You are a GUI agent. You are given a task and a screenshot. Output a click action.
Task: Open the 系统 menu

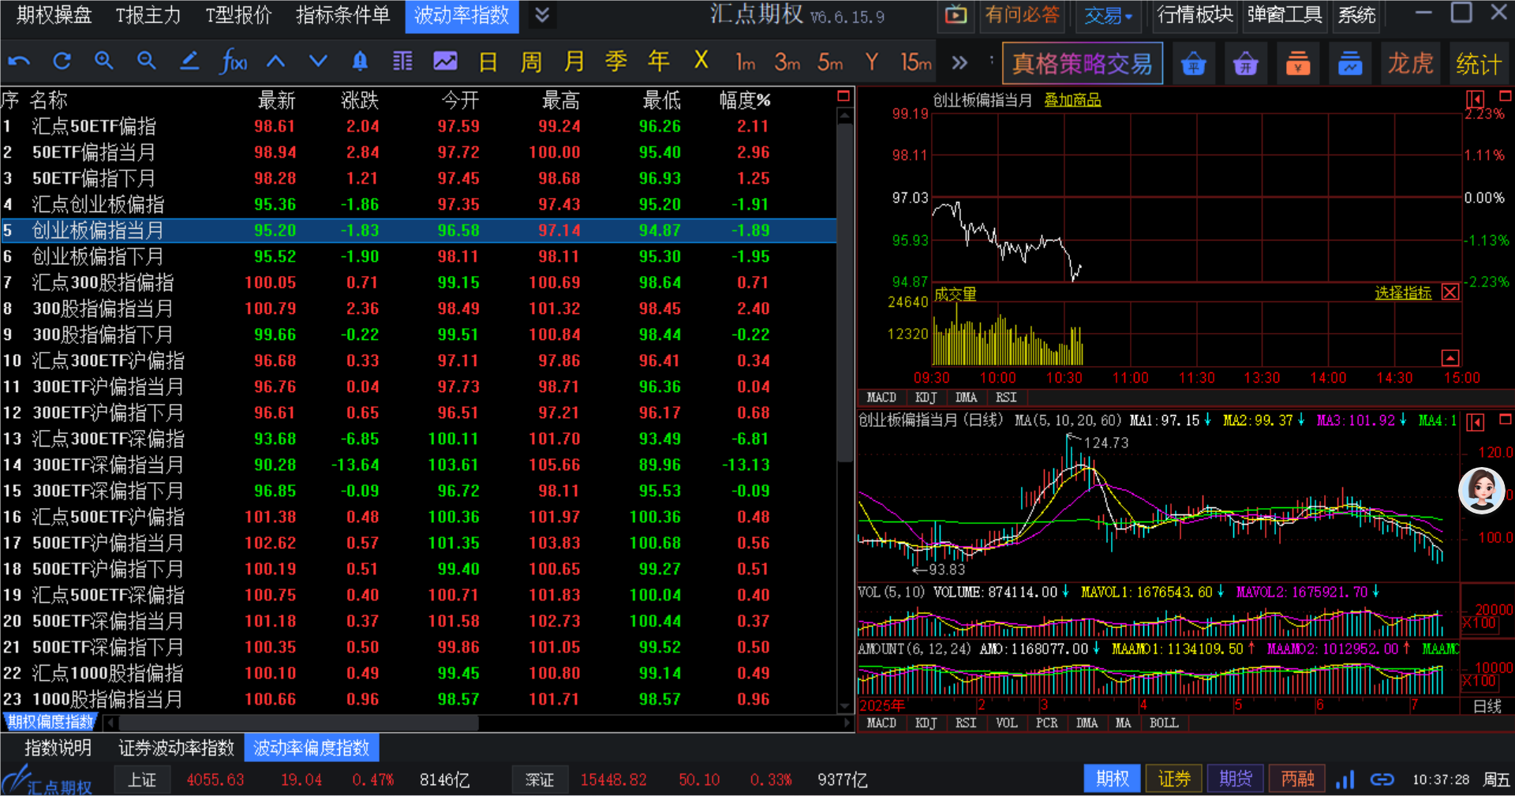(1356, 15)
